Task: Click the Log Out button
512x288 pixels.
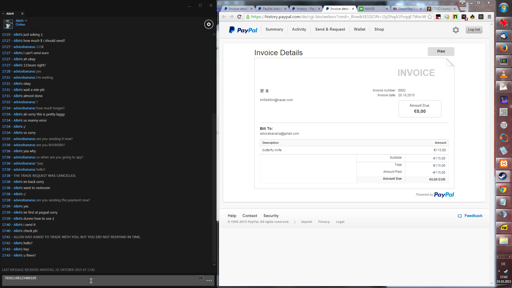Action: pos(474,30)
